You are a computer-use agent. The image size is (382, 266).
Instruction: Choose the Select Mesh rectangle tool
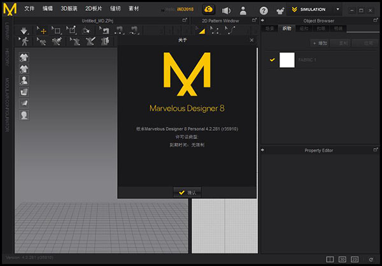click(x=57, y=31)
